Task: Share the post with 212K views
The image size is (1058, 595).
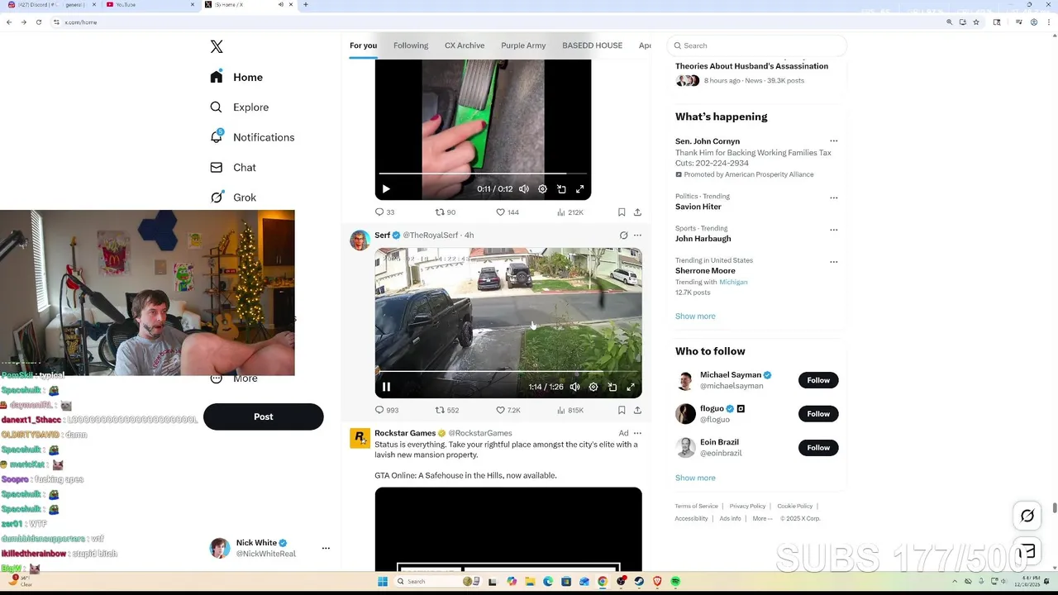Action: pos(637,212)
